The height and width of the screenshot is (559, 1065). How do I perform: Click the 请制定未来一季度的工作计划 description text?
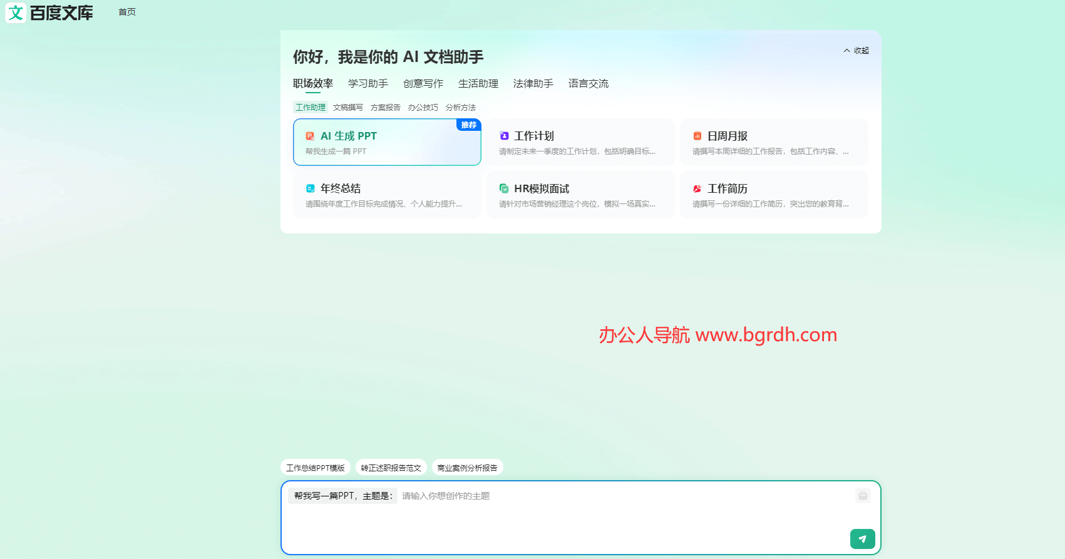point(577,151)
